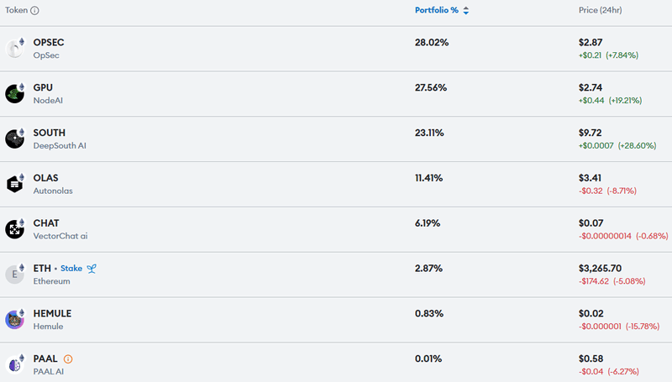Select the OPSEC token name
The width and height of the screenshot is (672, 382).
49,42
